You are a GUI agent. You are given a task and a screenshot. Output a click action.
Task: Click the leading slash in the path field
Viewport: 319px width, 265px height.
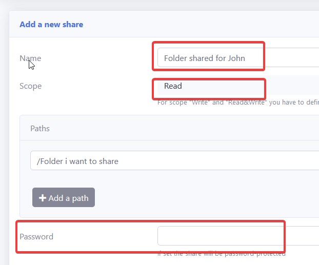(38, 161)
